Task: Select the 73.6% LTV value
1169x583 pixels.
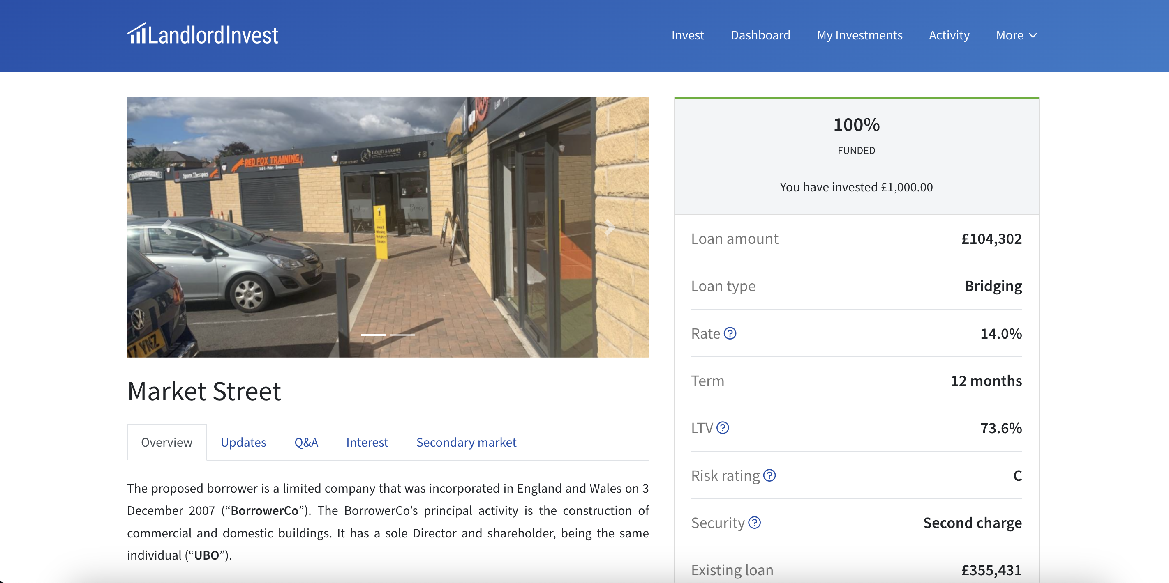Action: [1000, 427]
